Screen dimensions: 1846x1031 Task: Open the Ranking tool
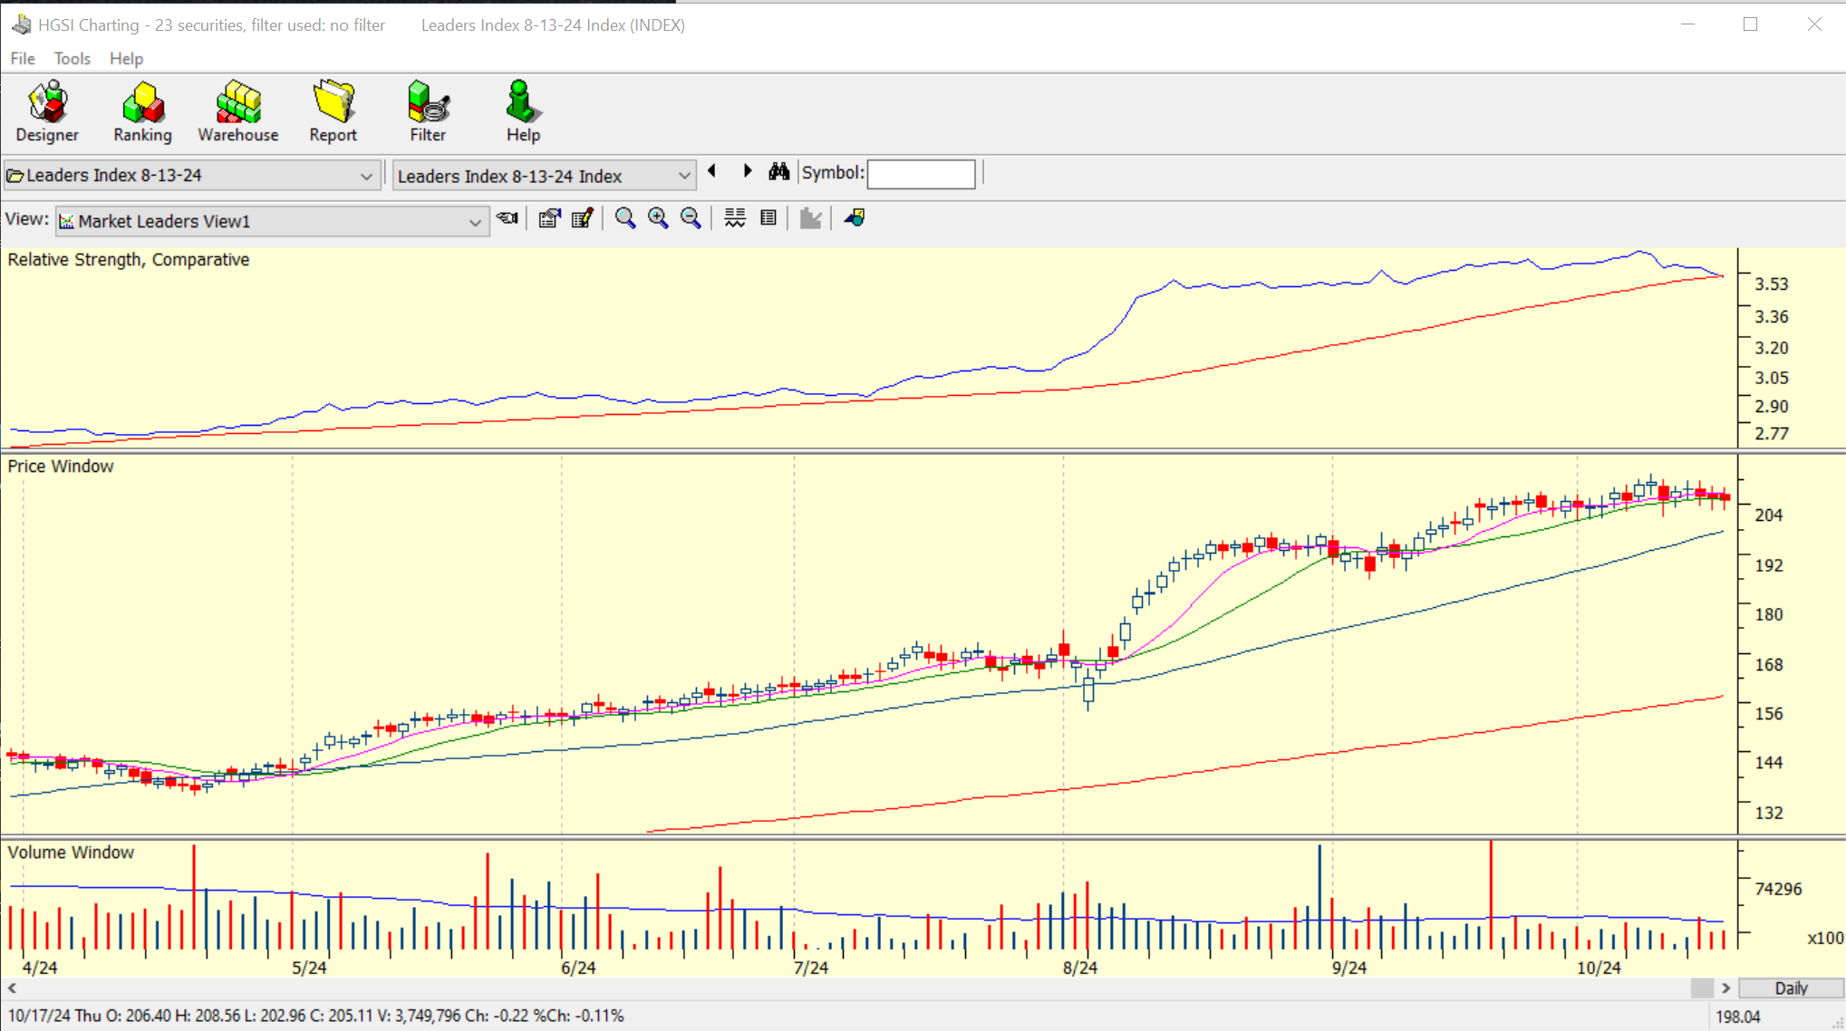click(x=142, y=112)
